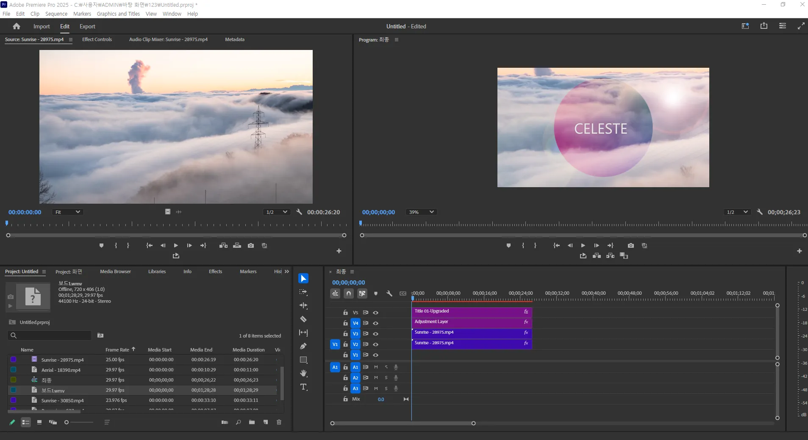Screen dimensions: 808x440
Task: Expand hidden project panel tabs chevron
Action: click(287, 271)
